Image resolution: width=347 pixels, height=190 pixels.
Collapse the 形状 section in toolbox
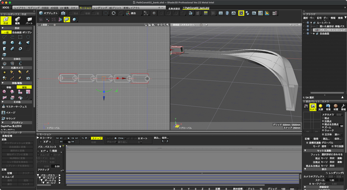3,28
